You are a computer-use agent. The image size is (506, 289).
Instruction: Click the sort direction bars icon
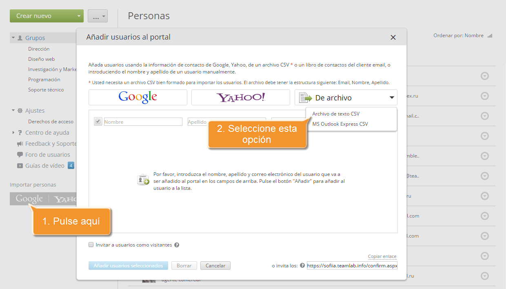coord(490,36)
